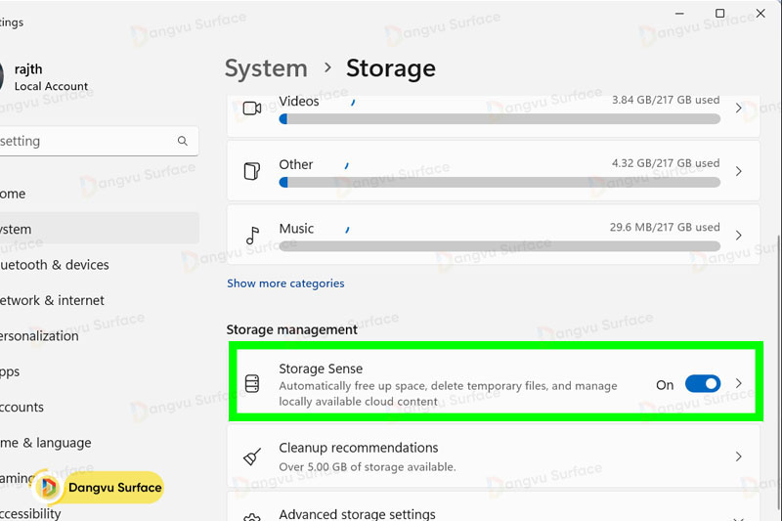This screenshot has width=782, height=521.
Task: Open Other storage details chevron
Action: click(739, 171)
